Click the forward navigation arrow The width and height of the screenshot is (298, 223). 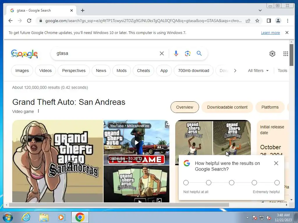(20, 21)
